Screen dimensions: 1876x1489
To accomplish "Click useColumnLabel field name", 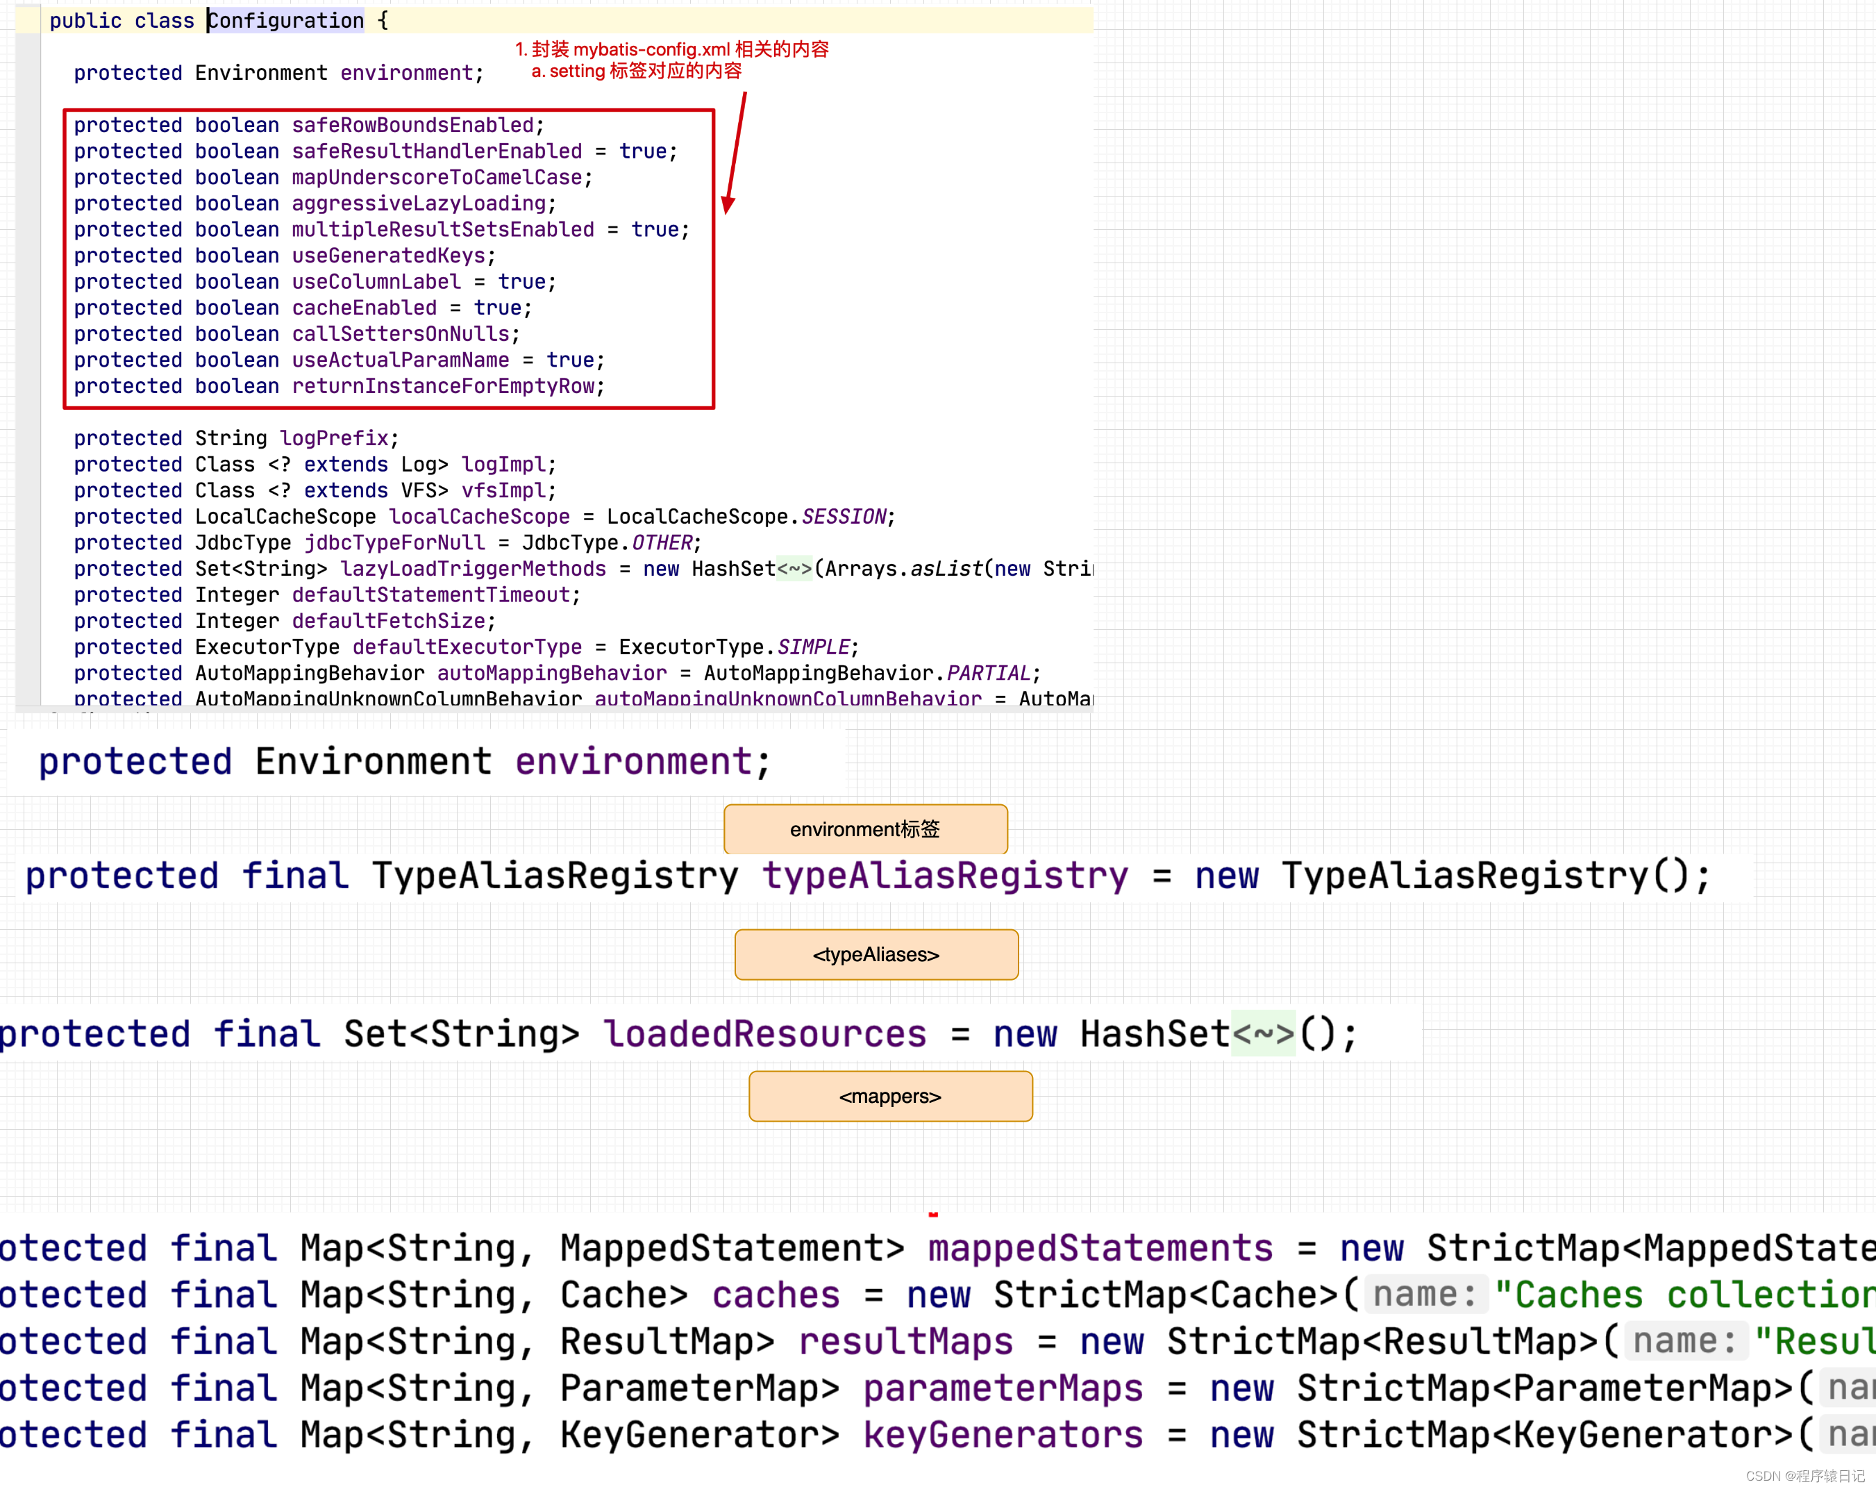I will click(376, 281).
